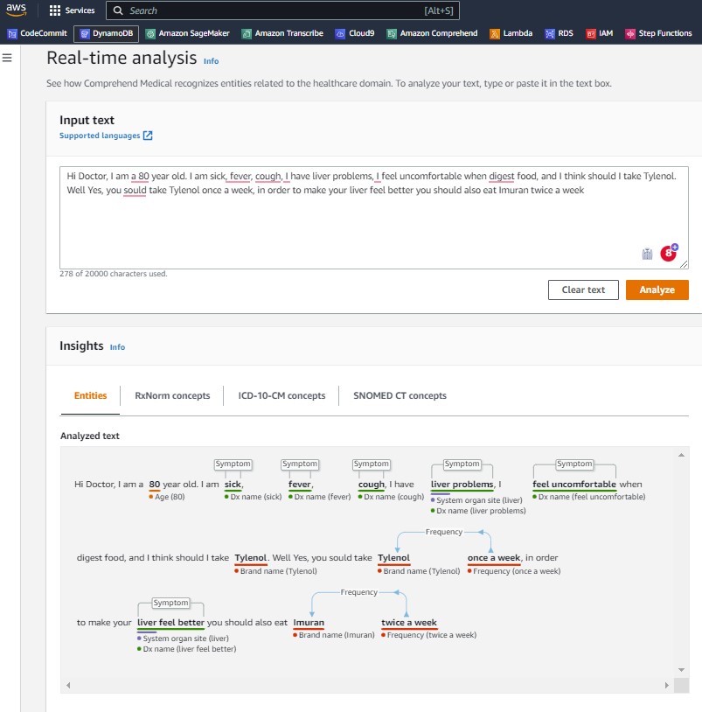Click 'Brand name (Imuran)' annotation
Screen dimensions: 702x712
(x=334, y=635)
